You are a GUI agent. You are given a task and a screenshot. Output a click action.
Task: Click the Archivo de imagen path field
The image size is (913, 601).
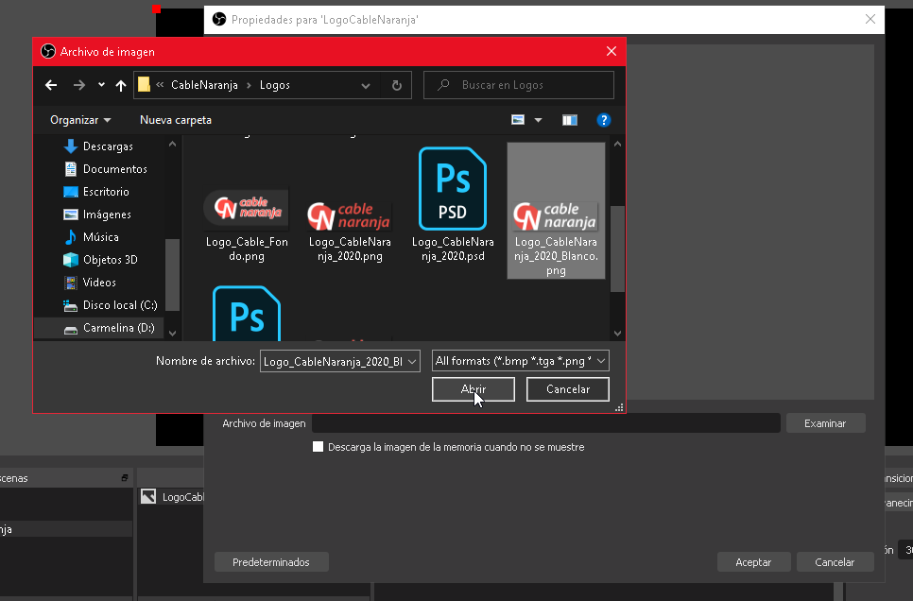tap(546, 423)
